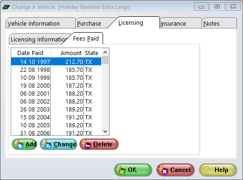The height and width of the screenshot is (180, 243).
Task: Confirm with the OK button
Action: coord(133,170)
